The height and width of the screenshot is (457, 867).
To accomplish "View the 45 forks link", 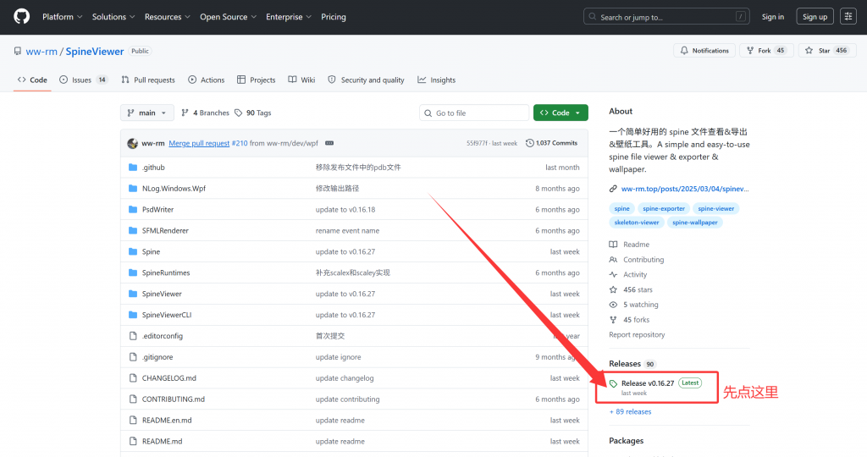I will (x=629, y=319).
